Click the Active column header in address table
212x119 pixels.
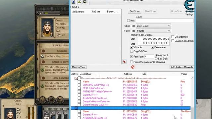point(75,74)
